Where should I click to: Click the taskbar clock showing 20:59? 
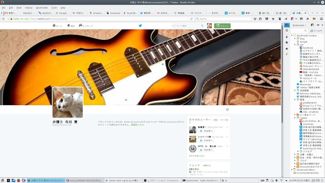point(315,180)
